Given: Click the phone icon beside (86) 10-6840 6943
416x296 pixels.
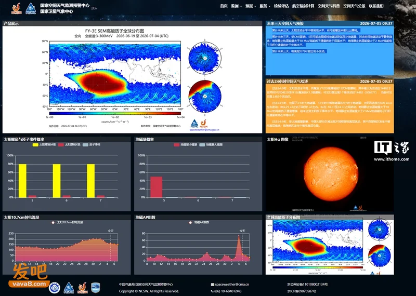Looking at the screenshot, I should click(213, 291).
